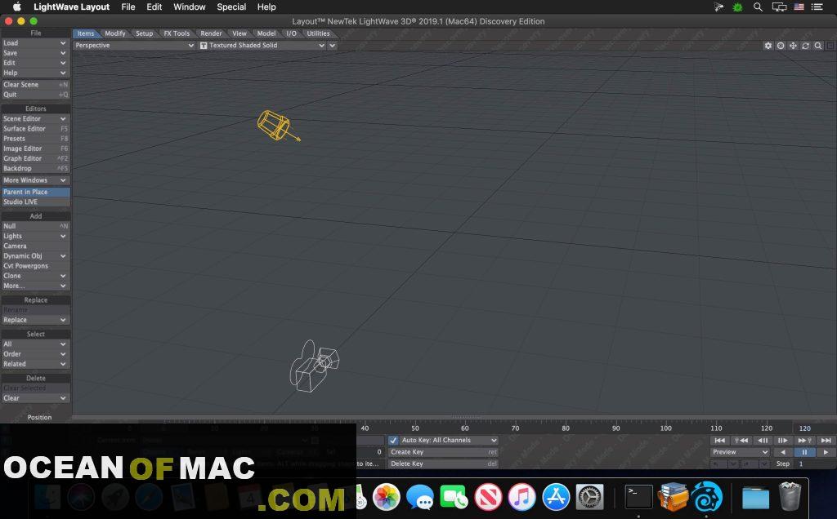This screenshot has height=519, width=837.
Task: Open the Window menu in menu bar
Action: click(x=190, y=7)
